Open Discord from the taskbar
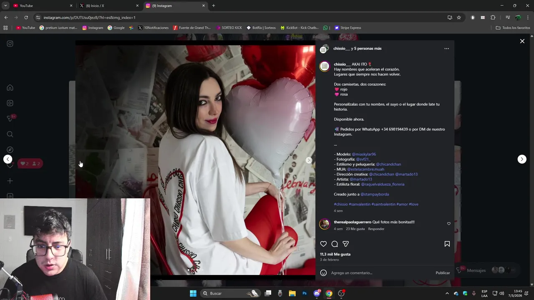The image size is (534, 300). [x=317, y=293]
